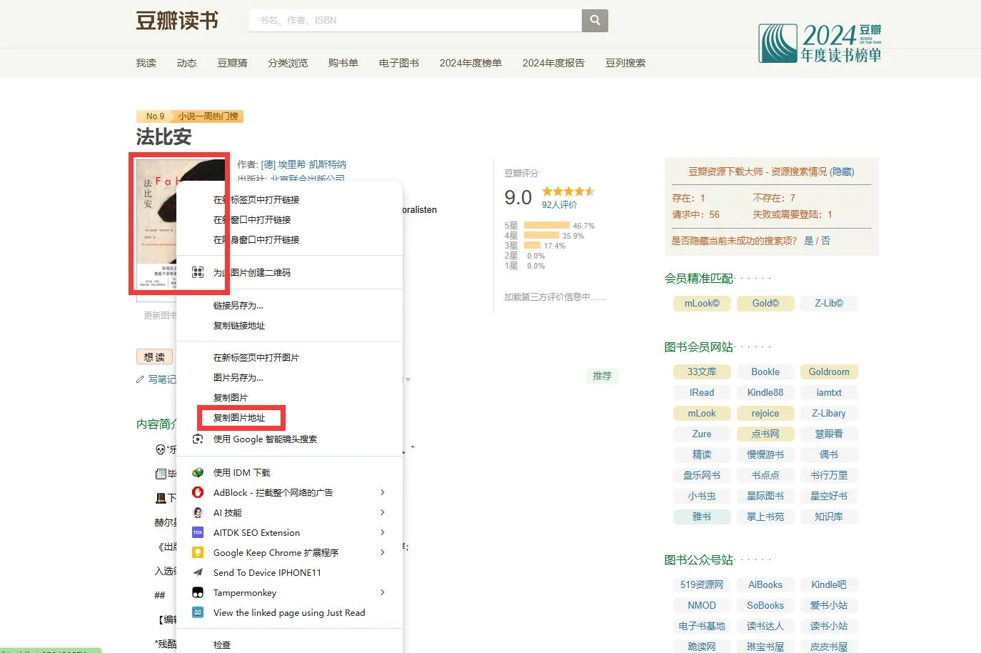Expand the Google Keep submenu arrow
The image size is (981, 653).
click(x=383, y=552)
